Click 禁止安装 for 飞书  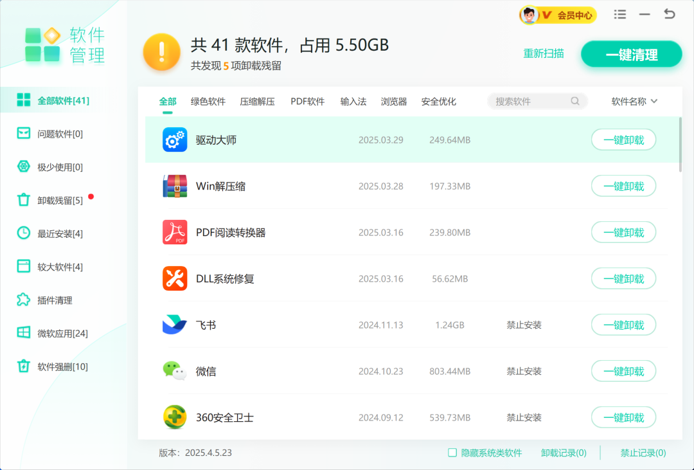(524, 325)
